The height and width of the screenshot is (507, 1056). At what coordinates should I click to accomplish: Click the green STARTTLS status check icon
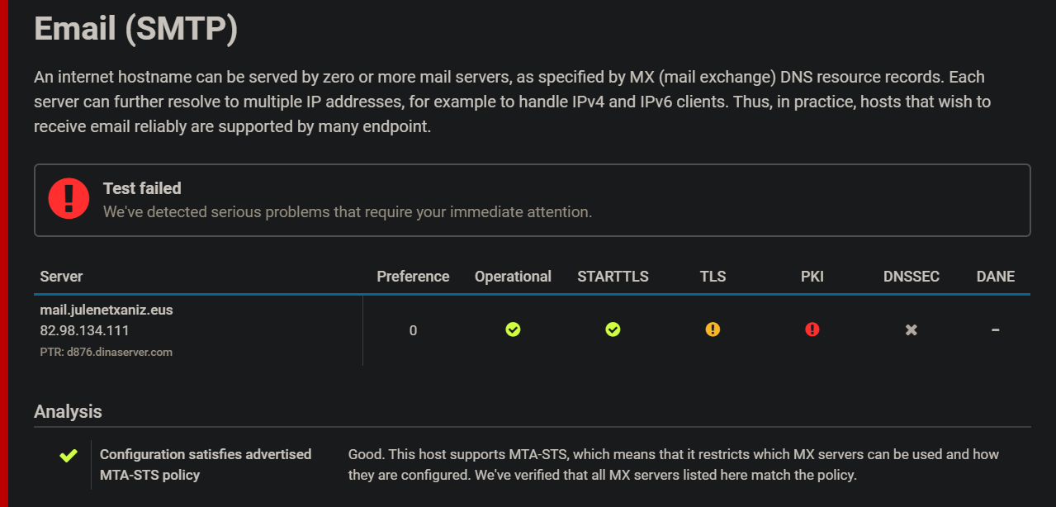pyautogui.click(x=613, y=330)
